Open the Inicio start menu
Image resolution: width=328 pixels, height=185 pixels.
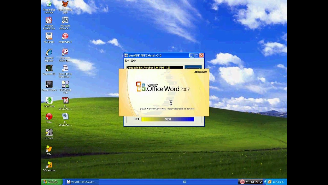point(52,182)
